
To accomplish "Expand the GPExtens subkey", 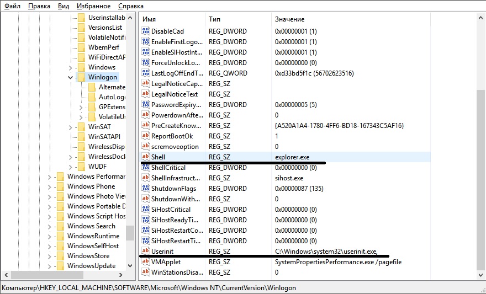I will (81, 107).
